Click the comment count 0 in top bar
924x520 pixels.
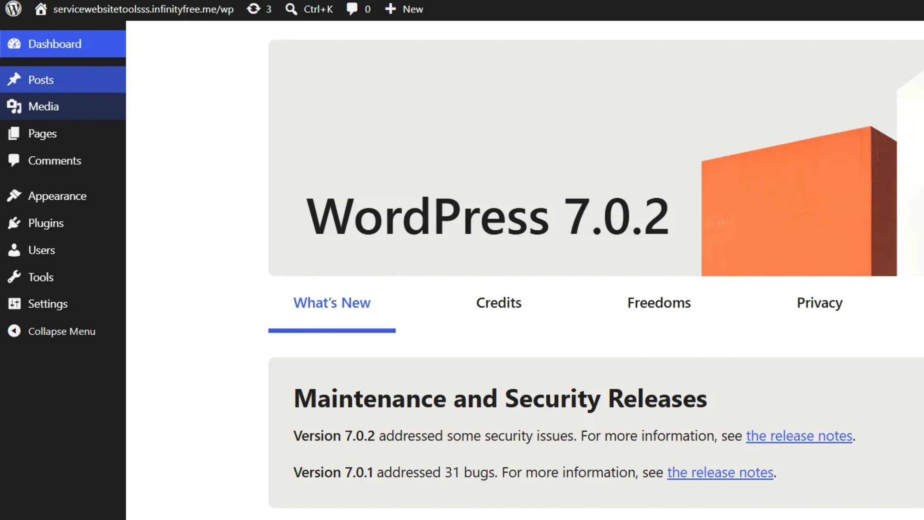pos(368,9)
